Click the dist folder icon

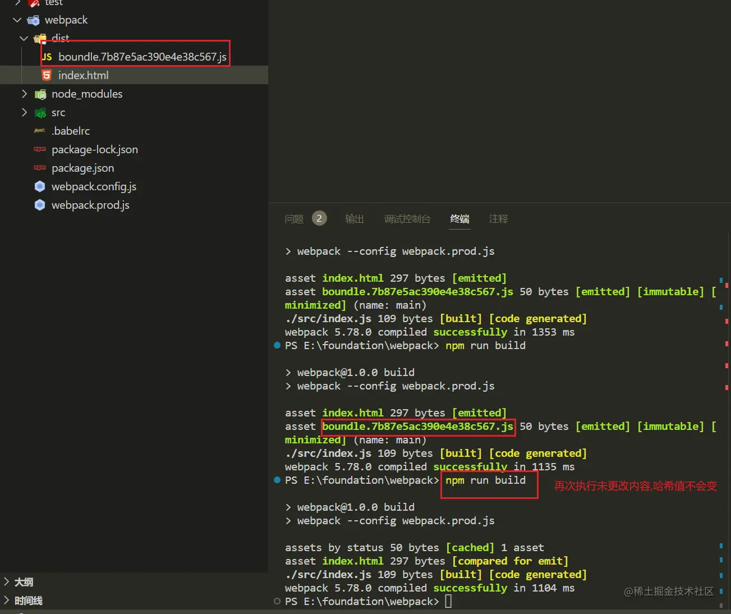point(40,39)
